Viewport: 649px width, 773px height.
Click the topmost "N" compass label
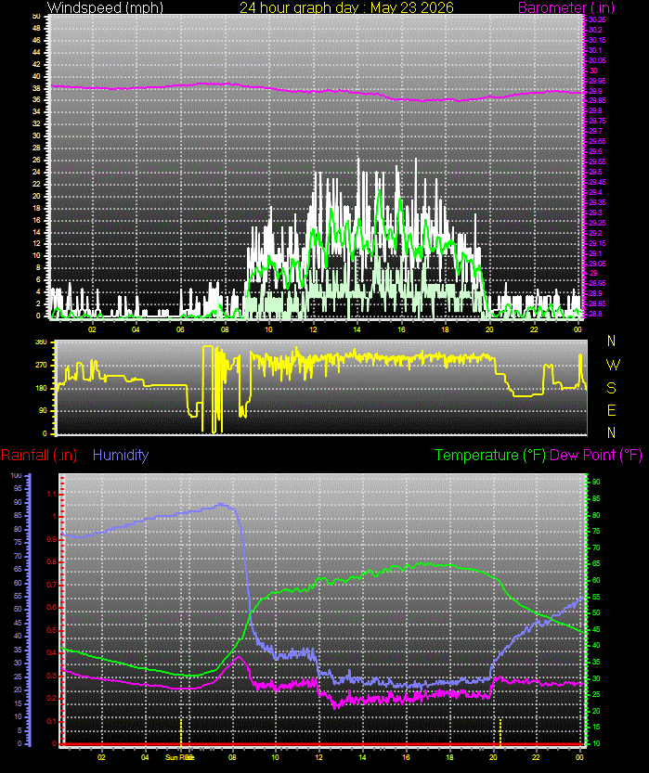(x=612, y=341)
